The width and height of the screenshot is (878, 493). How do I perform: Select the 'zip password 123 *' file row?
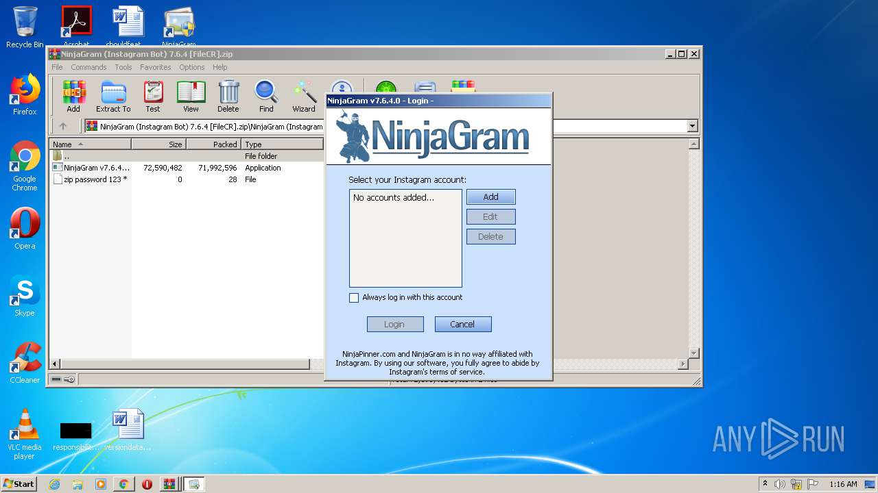point(187,179)
